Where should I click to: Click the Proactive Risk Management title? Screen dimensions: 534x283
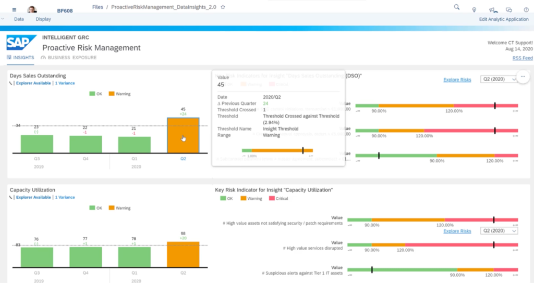coord(91,47)
